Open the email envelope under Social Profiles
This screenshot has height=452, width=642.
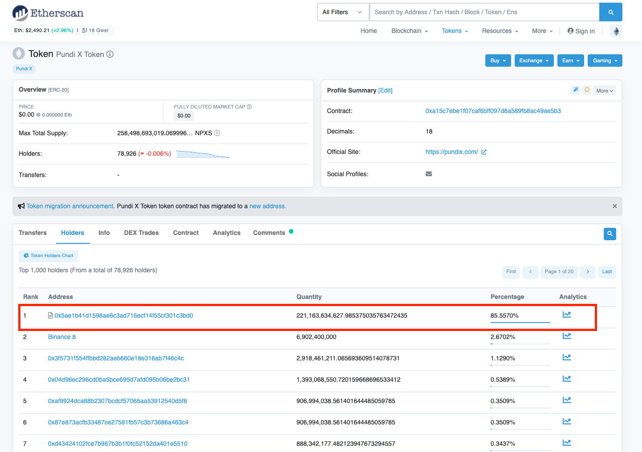tap(429, 174)
